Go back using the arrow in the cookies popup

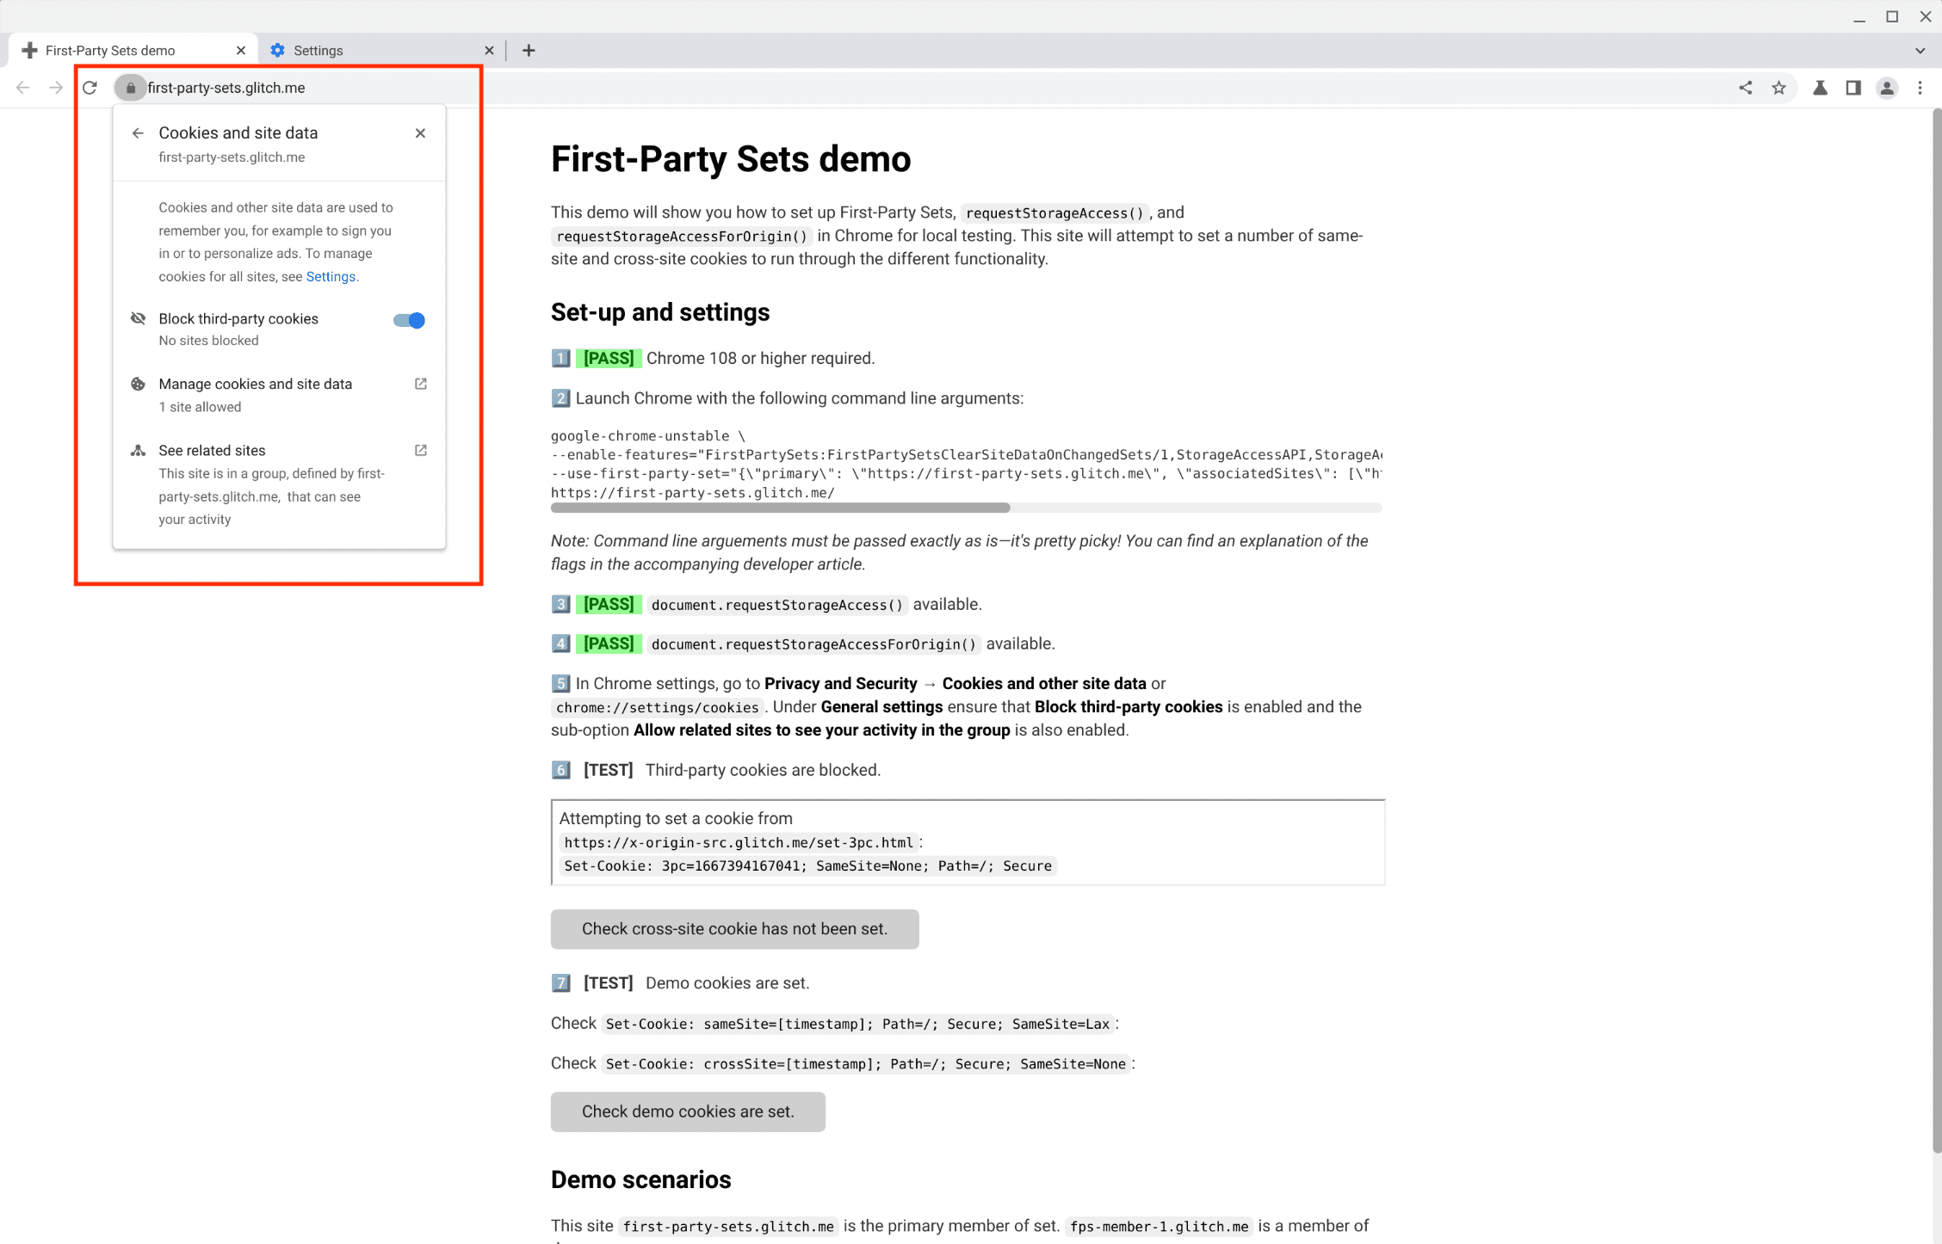pos(138,133)
